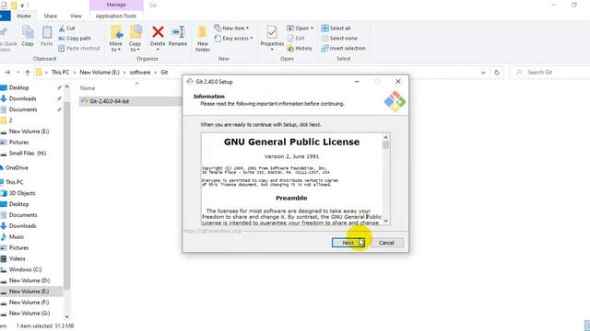This screenshot has height=331, width=590.
Task: Open OneDrive in the navigation pane
Action: (x=17, y=167)
